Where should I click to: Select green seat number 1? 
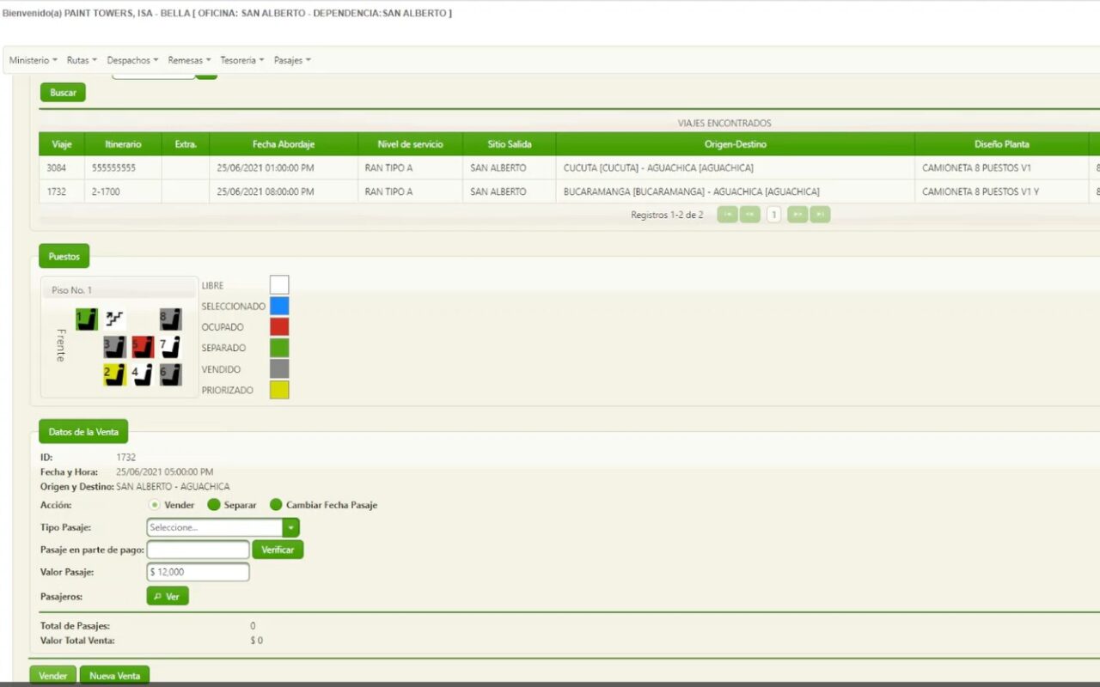[86, 319]
